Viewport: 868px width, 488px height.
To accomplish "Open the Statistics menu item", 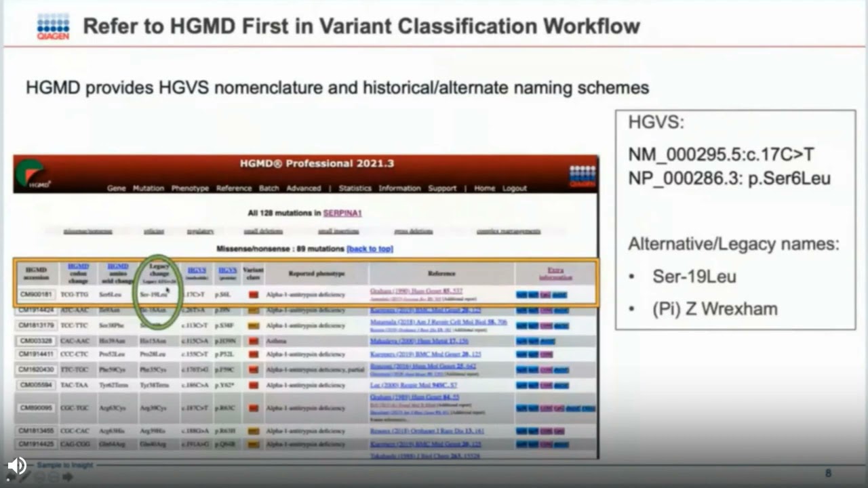I will pos(355,188).
